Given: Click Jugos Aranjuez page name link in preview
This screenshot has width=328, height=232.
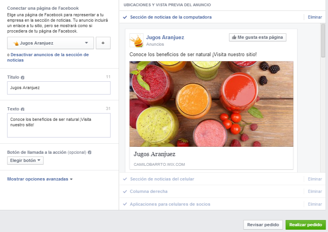Looking at the screenshot, I should [165, 38].
